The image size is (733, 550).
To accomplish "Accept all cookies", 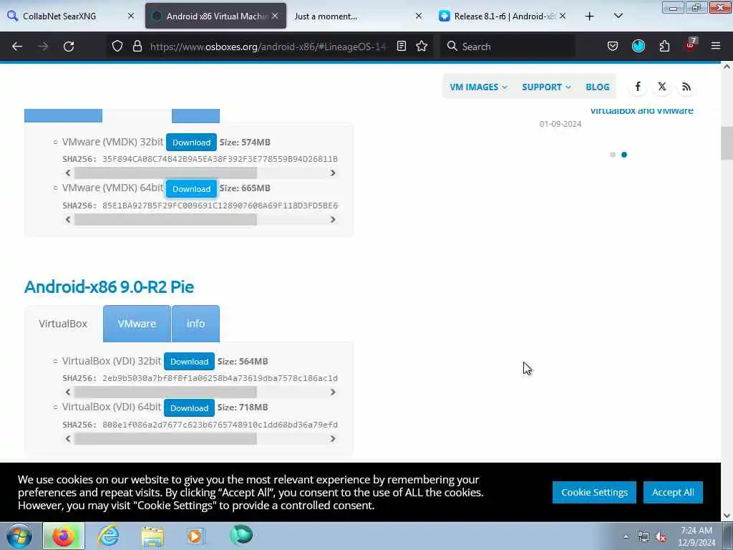I will coord(673,493).
